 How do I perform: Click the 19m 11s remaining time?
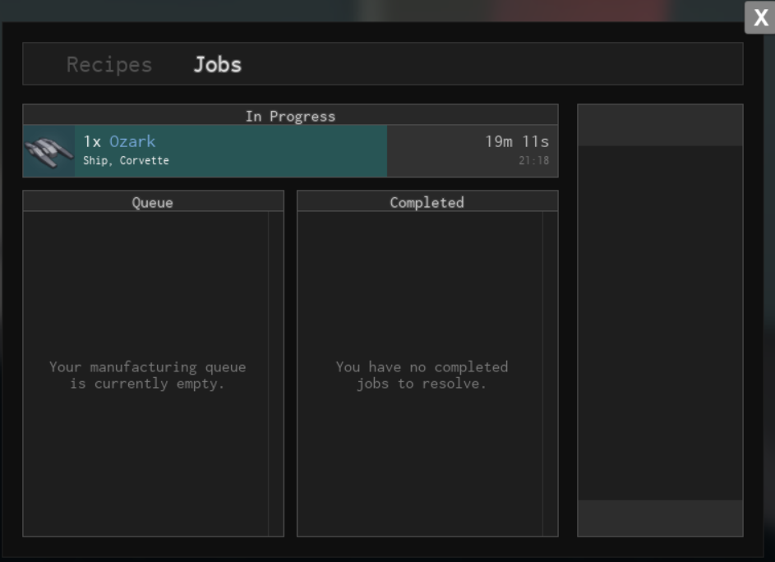click(x=516, y=141)
